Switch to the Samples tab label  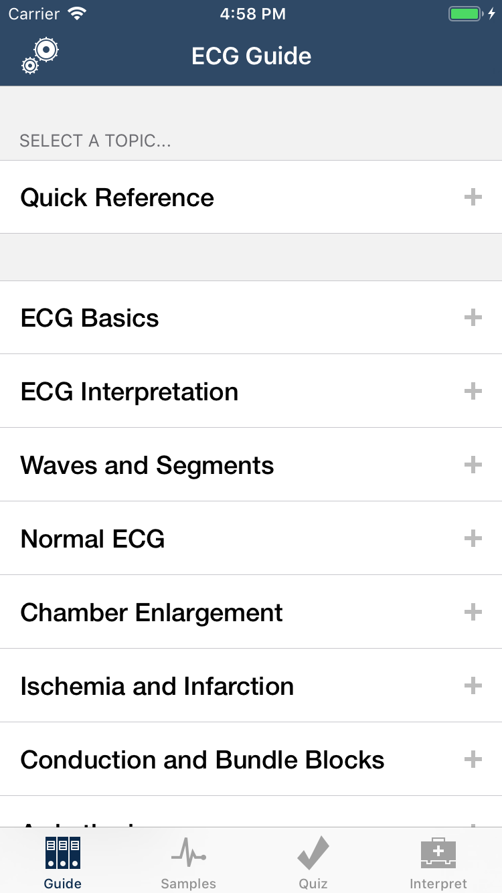pyautogui.click(x=188, y=884)
